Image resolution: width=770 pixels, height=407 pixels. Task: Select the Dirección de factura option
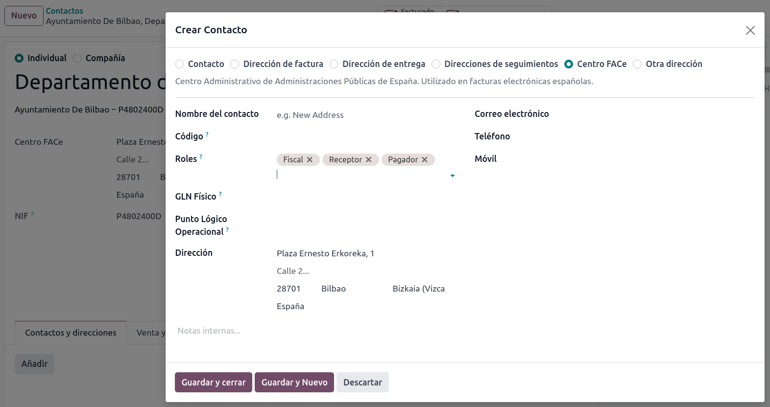pos(235,64)
